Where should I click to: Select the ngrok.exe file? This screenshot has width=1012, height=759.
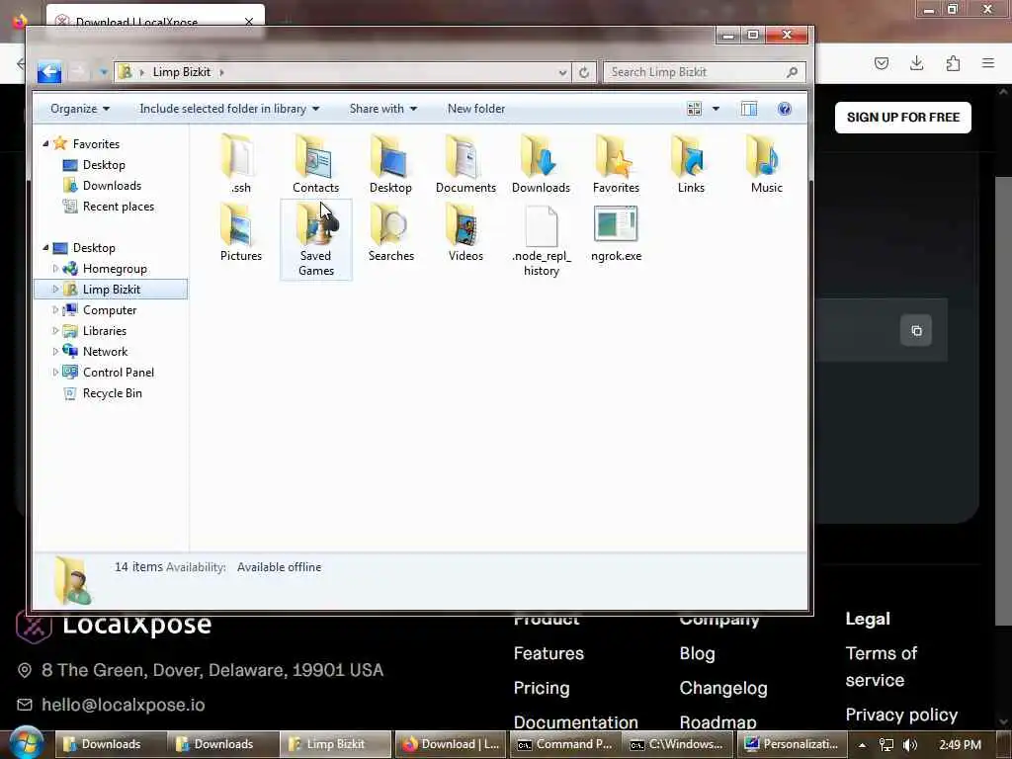[616, 231]
